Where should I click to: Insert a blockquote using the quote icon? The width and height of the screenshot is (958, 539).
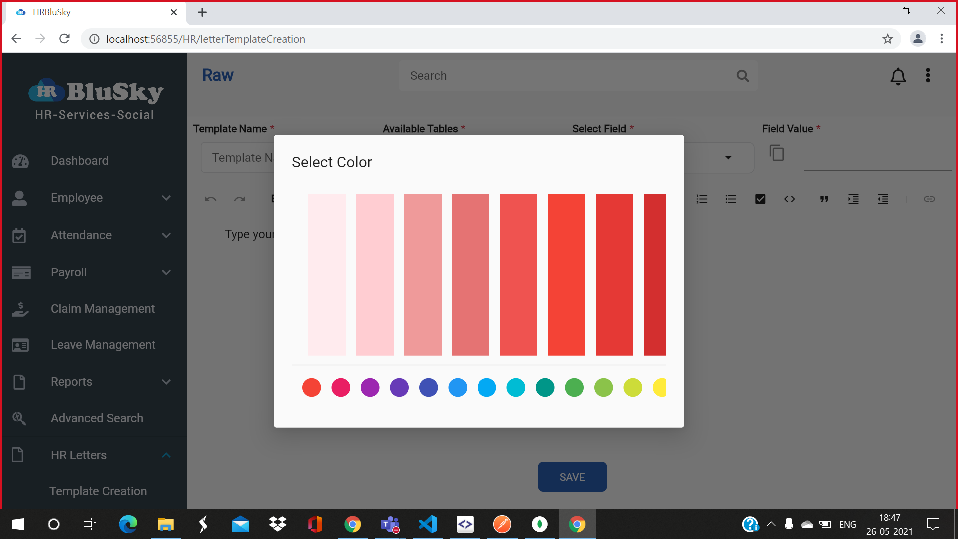(x=824, y=199)
